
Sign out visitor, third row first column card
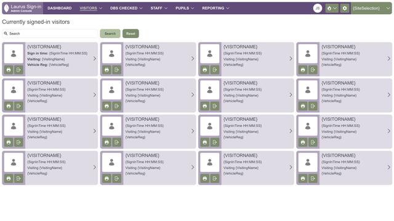pos(18,142)
